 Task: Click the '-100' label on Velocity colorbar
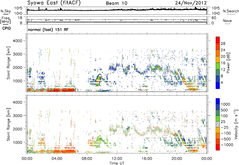click(x=226, y=133)
